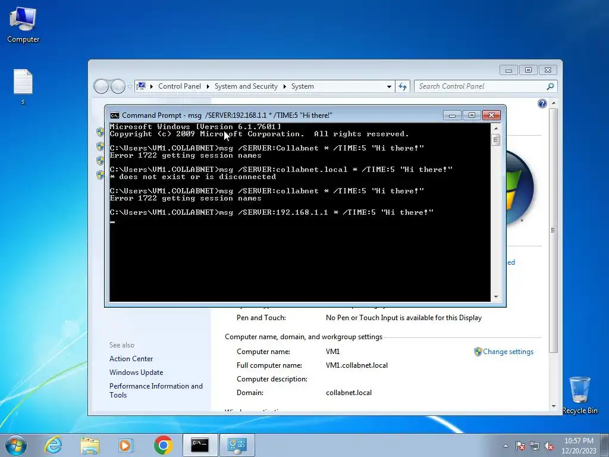
Task: Click the Control Panel vertical scrollbar thumb
Action: tap(554, 230)
